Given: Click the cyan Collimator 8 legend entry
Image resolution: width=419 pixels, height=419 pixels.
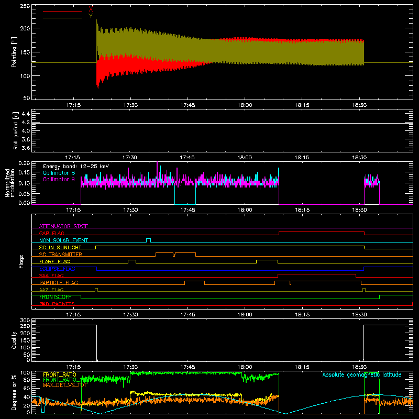Looking at the screenshot, I should 59,173.
